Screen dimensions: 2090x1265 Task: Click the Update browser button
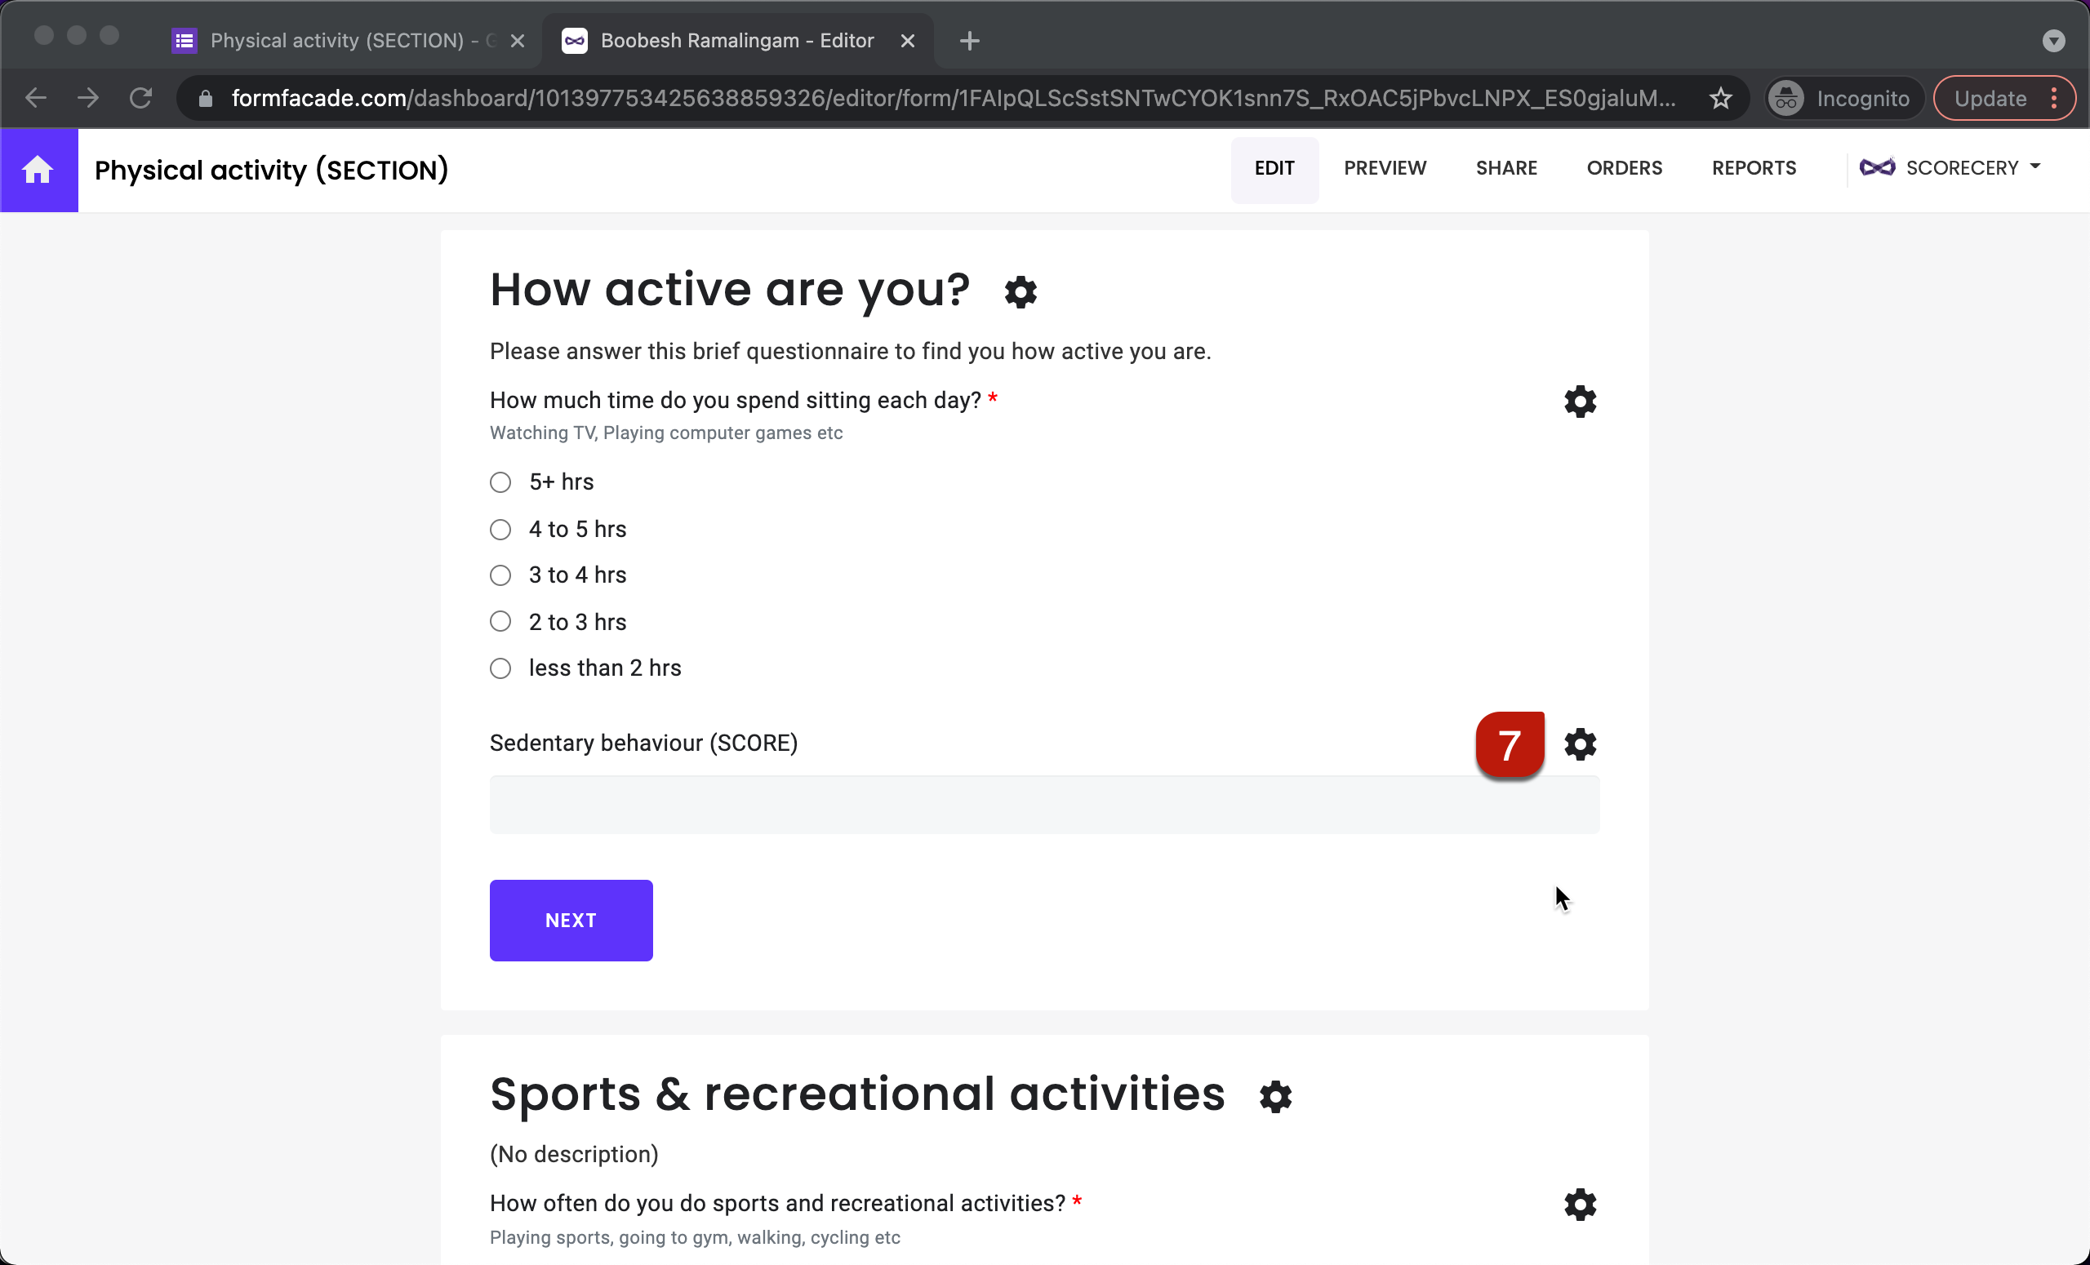[1989, 97]
